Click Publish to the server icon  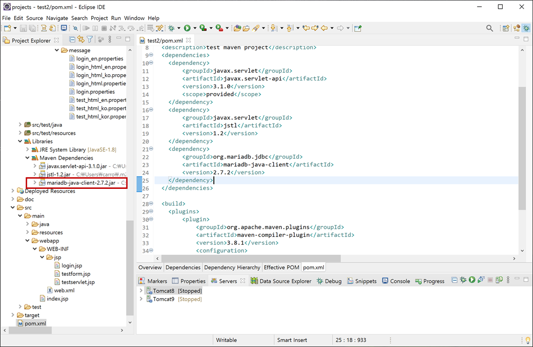[x=499, y=280]
